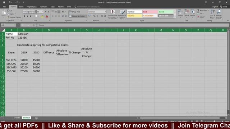Activate the Format Painter
Viewport: 230px width, 129px height.
point(14,17)
